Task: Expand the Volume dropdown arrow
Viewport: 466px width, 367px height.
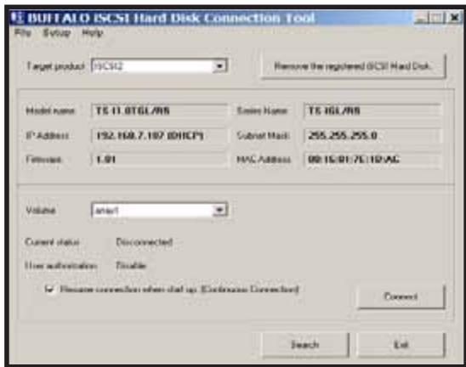Action: click(x=219, y=210)
